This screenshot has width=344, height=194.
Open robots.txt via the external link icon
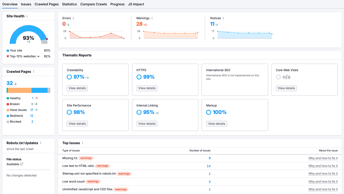(22, 164)
